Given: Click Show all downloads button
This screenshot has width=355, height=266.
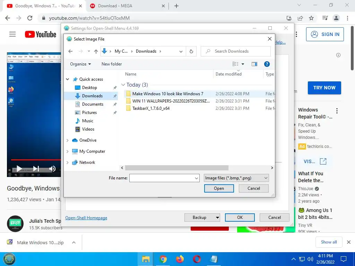Looking at the screenshot, I should pyautogui.click(x=329, y=242).
